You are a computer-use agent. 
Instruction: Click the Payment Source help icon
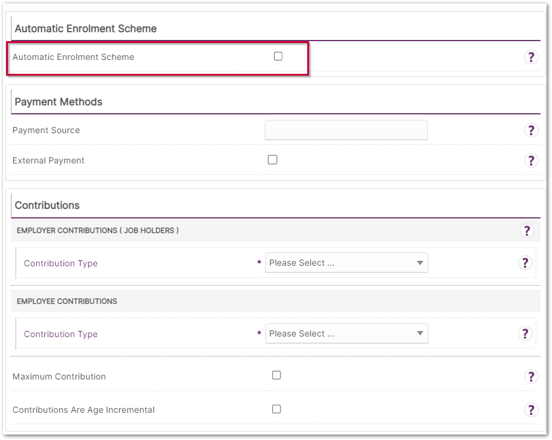(531, 130)
